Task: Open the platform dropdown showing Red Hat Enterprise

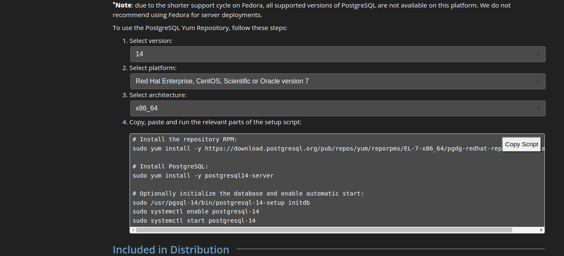Action: [337, 81]
